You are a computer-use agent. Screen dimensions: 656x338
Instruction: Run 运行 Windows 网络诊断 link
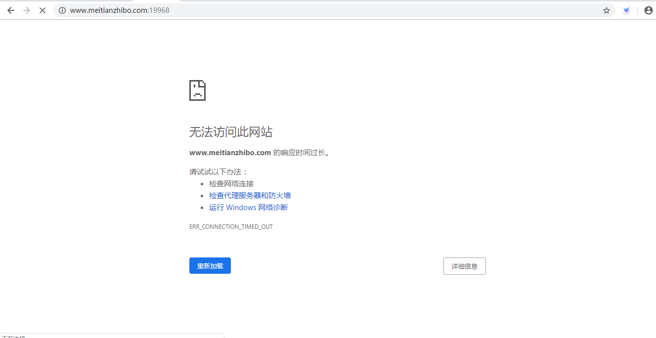point(248,208)
